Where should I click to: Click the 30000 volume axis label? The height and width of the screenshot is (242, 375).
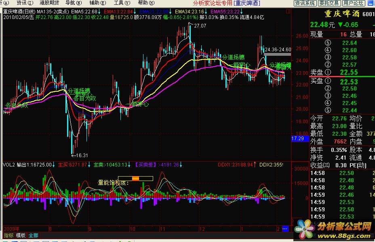[x=301, y=169]
